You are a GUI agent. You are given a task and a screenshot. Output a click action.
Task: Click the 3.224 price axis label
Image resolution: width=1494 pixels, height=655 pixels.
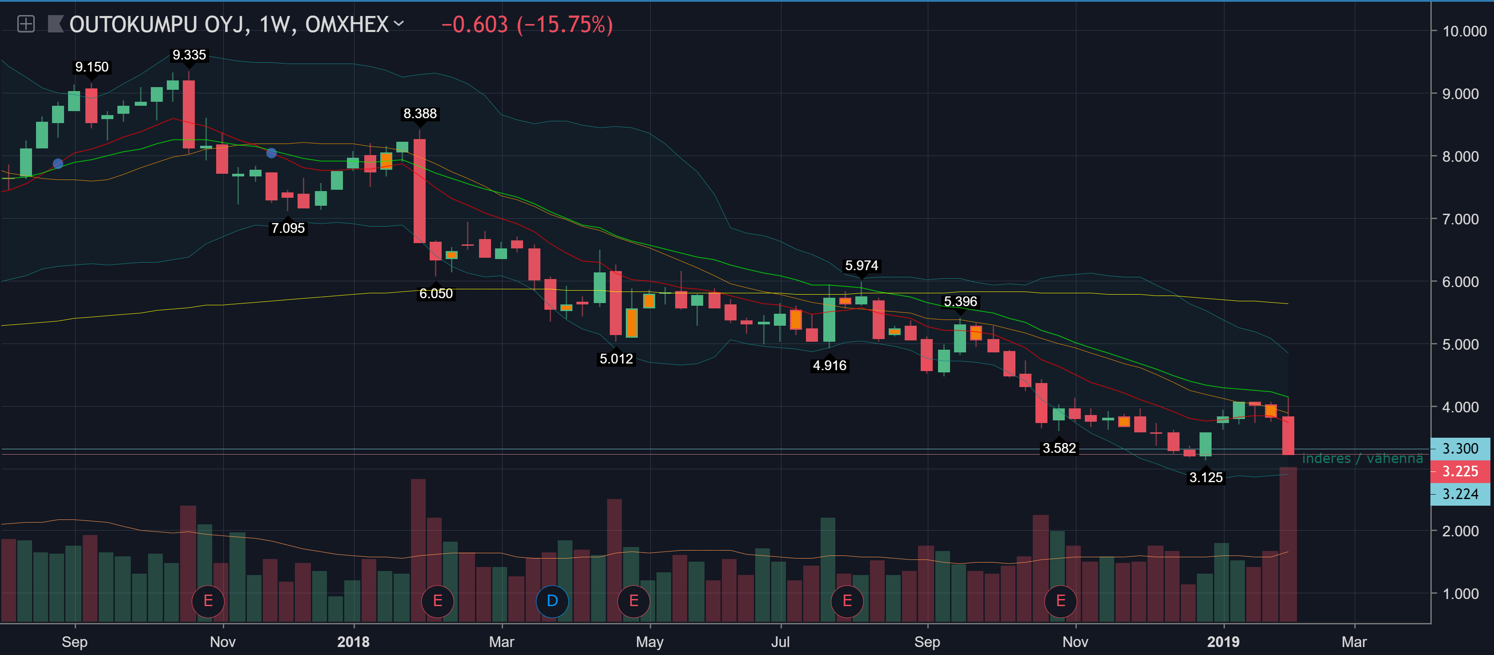click(x=1459, y=494)
